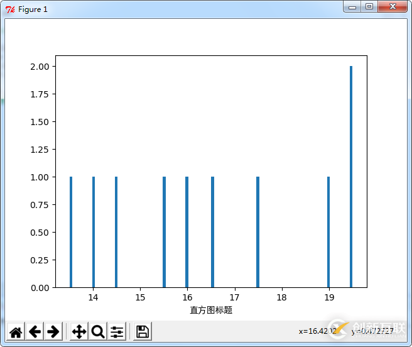Click the bar at x equals 19
The height and width of the screenshot is (347, 412).
click(328, 232)
